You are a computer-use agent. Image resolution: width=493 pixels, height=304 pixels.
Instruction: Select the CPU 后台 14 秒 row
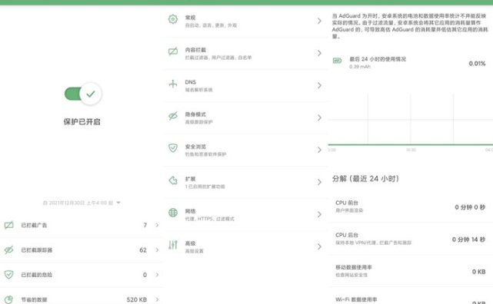tap(410, 239)
